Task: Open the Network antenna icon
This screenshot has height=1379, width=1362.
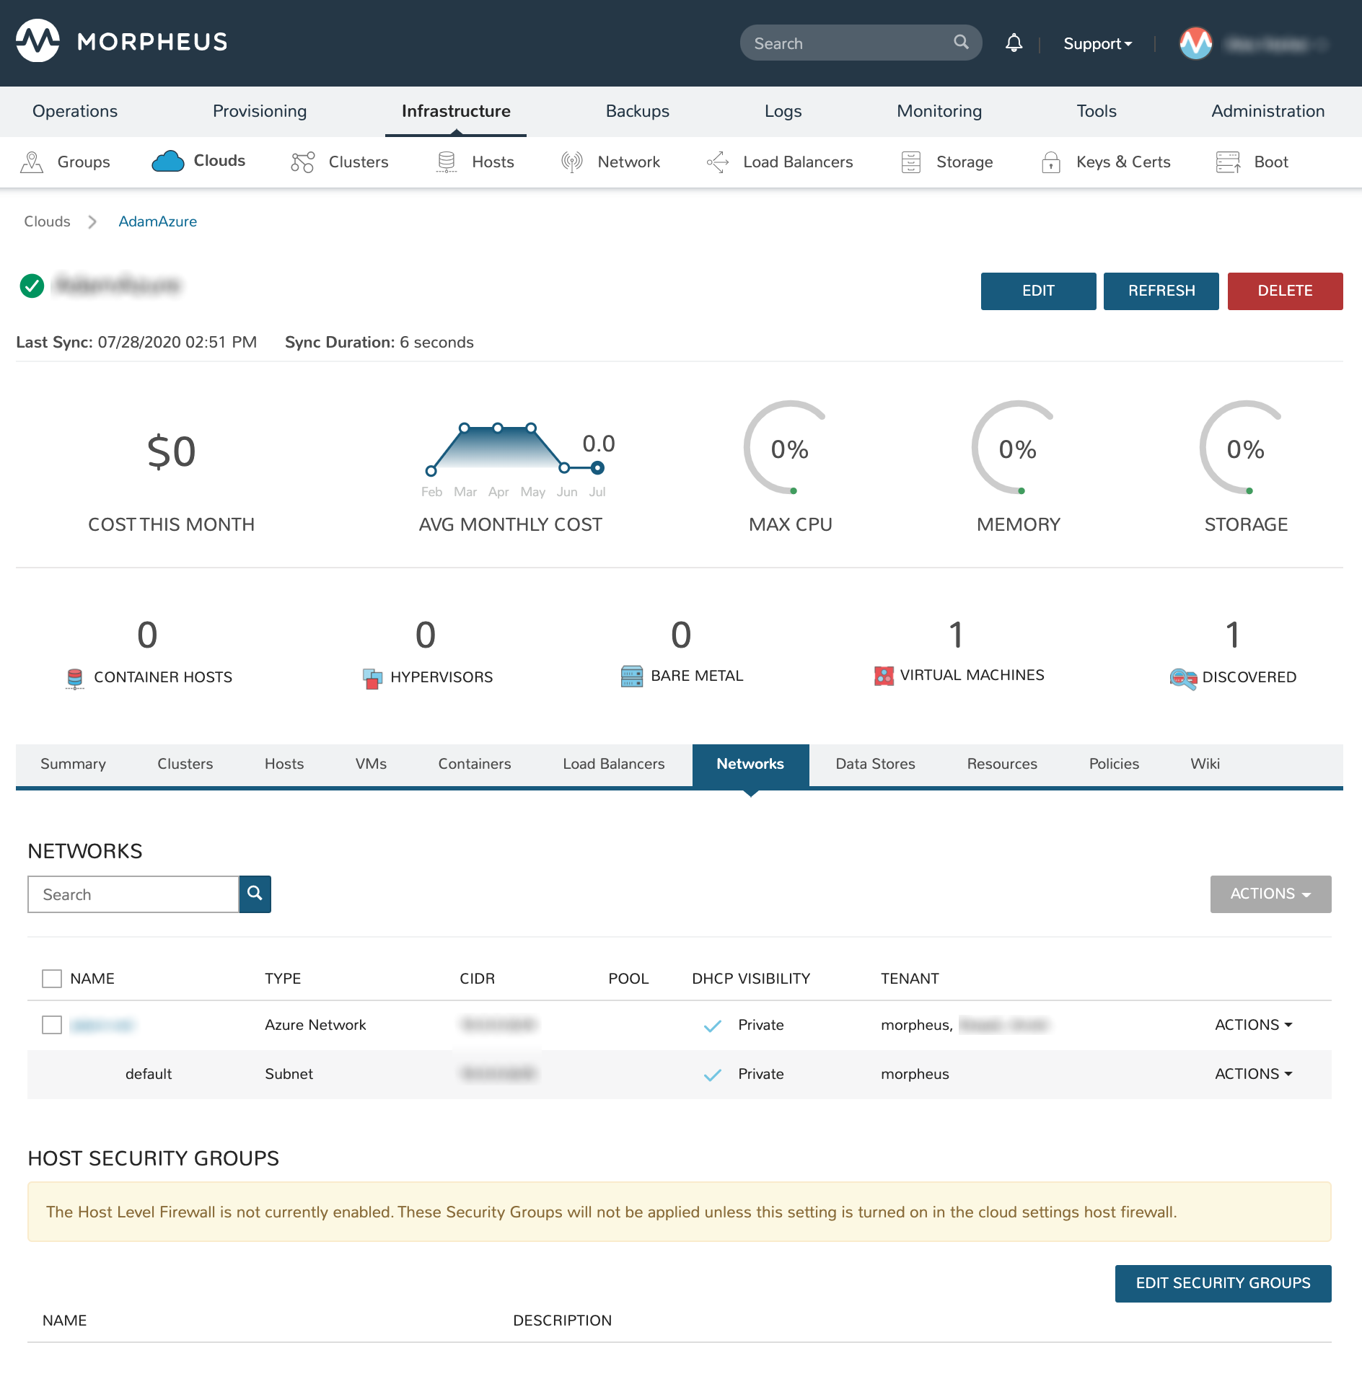Action: pyautogui.click(x=571, y=162)
